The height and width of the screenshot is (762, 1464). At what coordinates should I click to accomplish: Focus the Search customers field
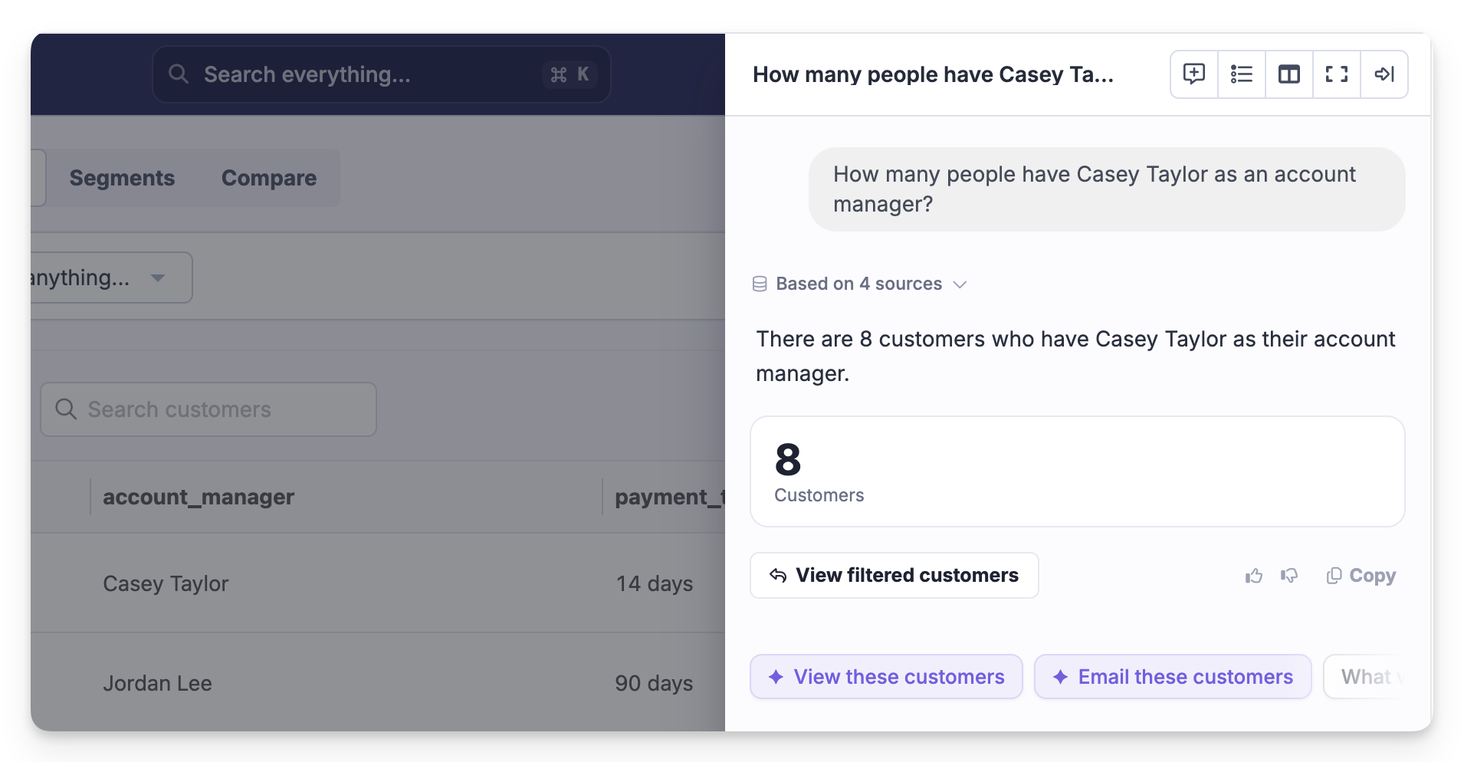pos(208,409)
